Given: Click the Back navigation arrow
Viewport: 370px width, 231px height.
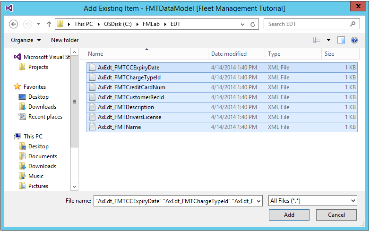Looking at the screenshot, I should 13,24.
